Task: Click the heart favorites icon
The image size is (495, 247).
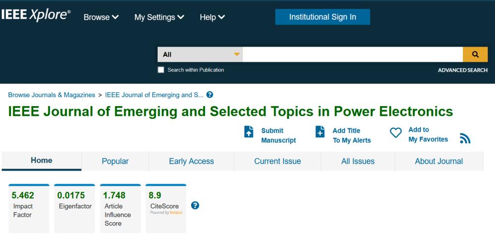Action: [396, 132]
